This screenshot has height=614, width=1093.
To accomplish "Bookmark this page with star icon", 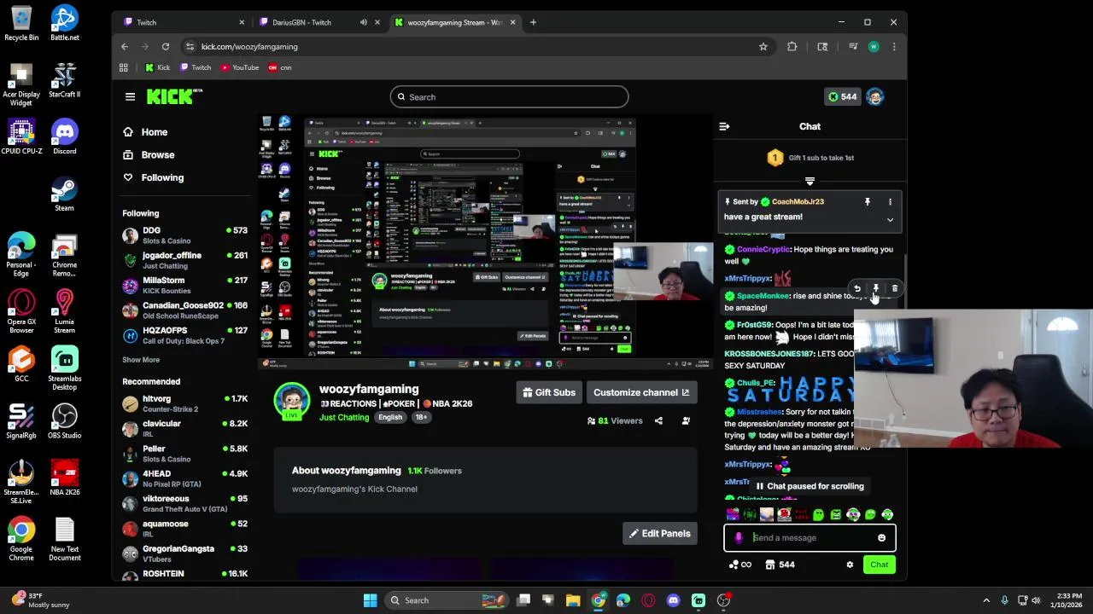I will 763,47.
